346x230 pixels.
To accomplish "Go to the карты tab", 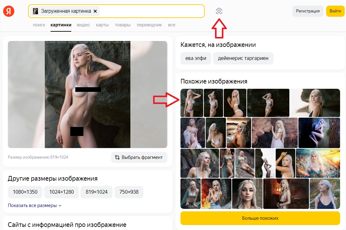I will pos(102,25).
